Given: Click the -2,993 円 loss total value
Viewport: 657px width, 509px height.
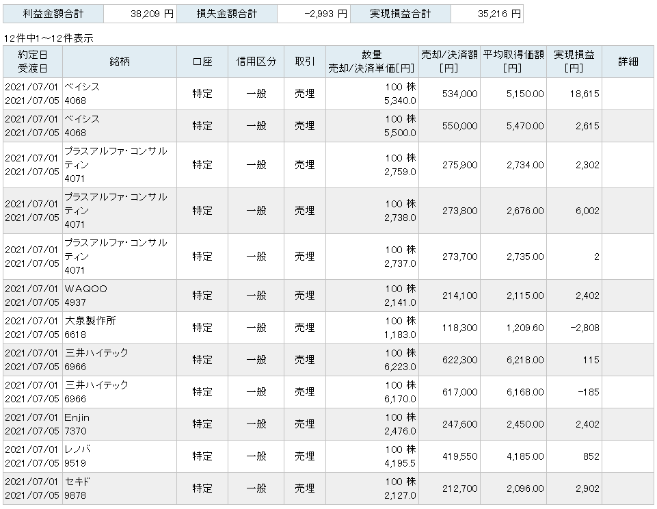Looking at the screenshot, I should click(x=325, y=14).
